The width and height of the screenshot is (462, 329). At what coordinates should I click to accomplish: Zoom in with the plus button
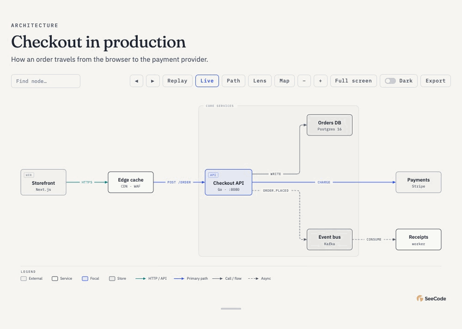click(320, 81)
